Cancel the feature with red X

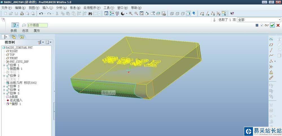pos(278,25)
